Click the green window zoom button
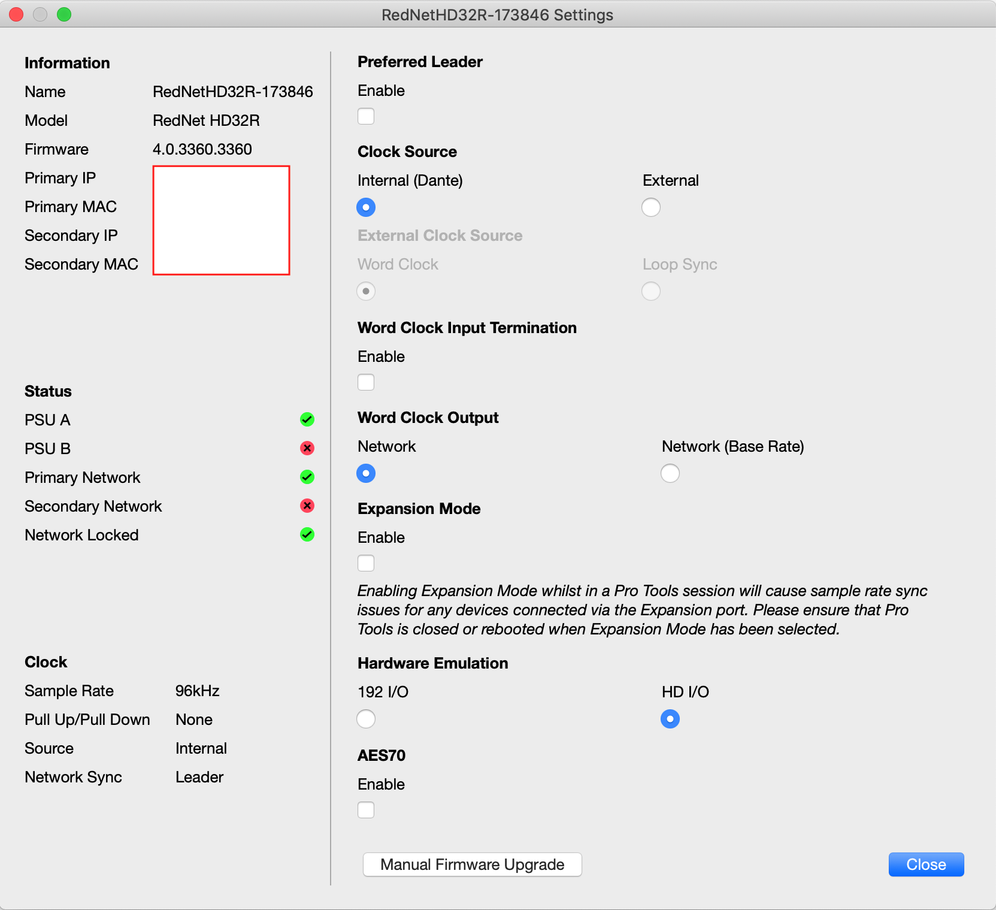 click(x=64, y=14)
